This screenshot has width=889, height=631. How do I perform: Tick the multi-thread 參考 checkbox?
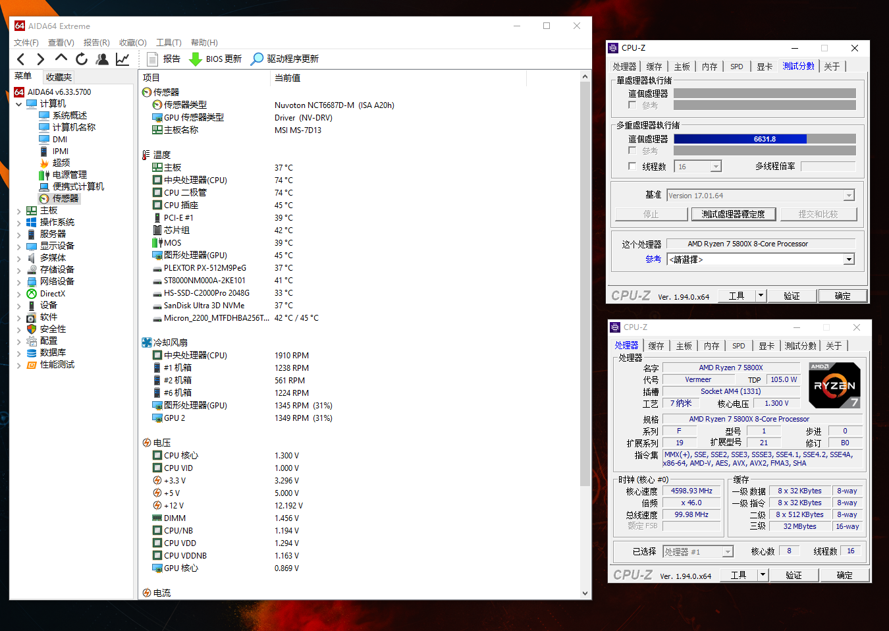[x=632, y=151]
